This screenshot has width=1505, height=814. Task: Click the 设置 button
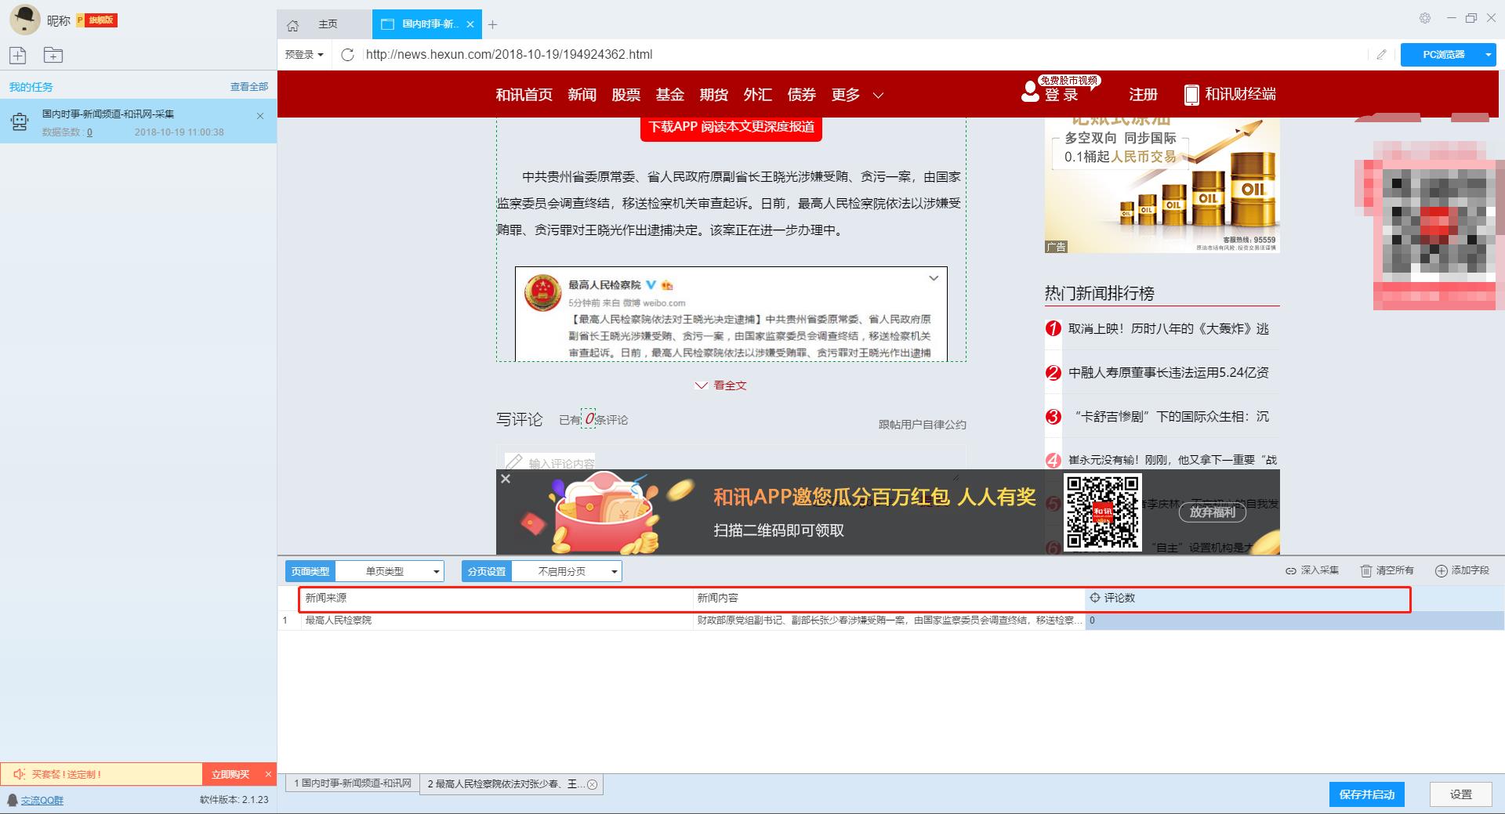coord(1460,794)
